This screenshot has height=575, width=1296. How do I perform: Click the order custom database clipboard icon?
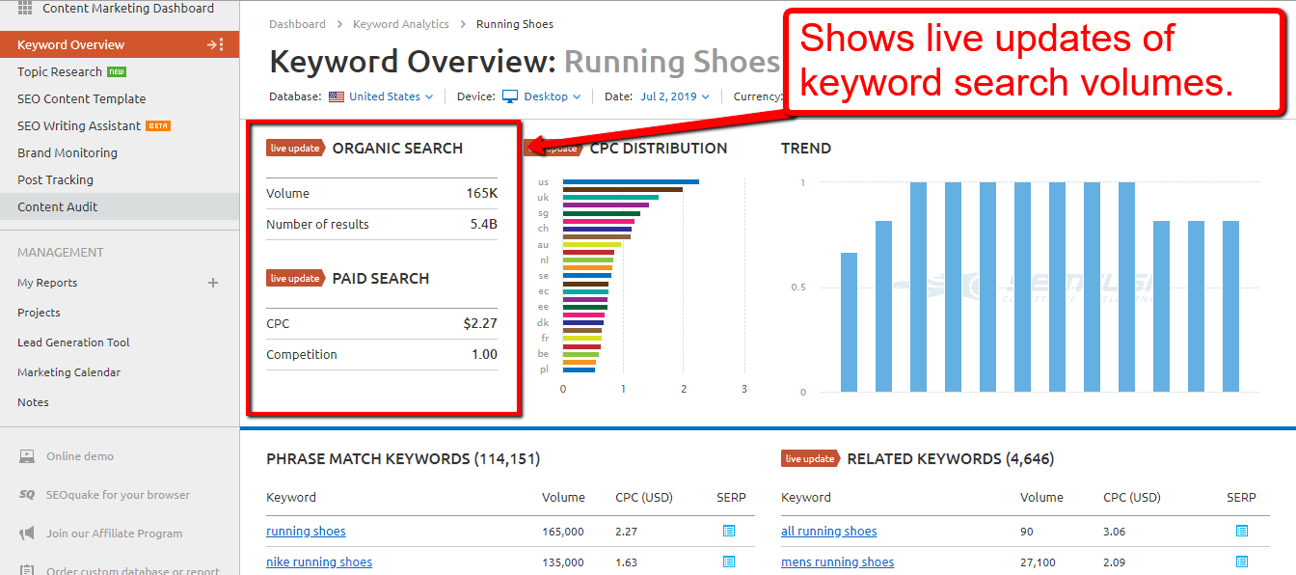[x=27, y=569]
